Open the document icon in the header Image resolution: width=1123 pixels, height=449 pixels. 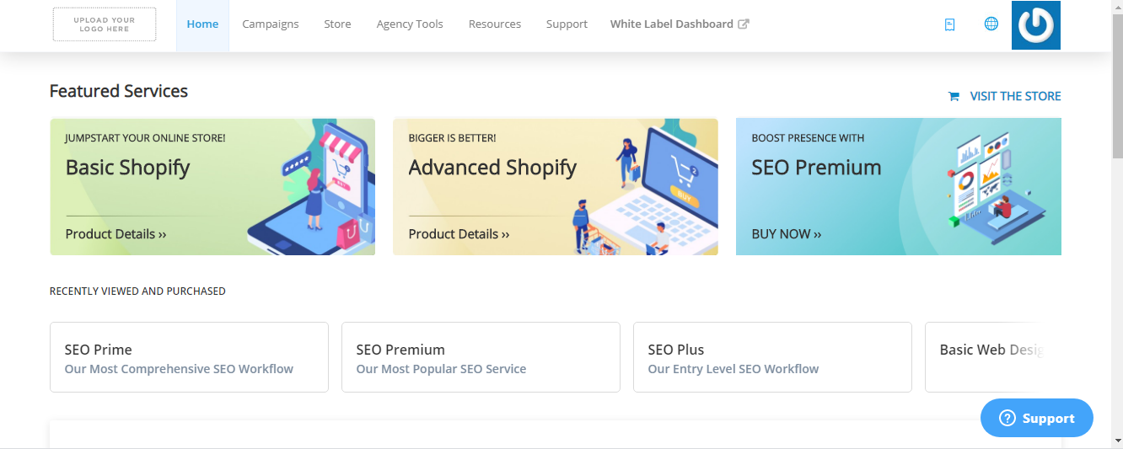point(949,24)
